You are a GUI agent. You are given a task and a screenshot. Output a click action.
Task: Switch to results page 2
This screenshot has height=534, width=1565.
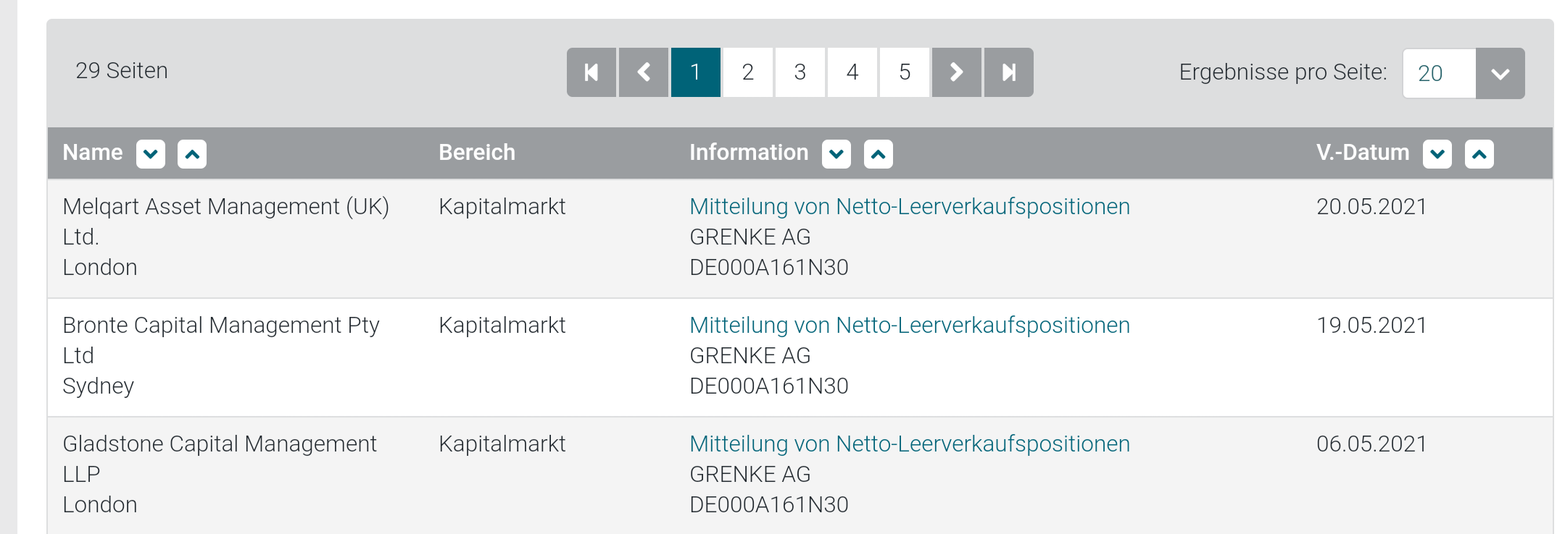(747, 72)
